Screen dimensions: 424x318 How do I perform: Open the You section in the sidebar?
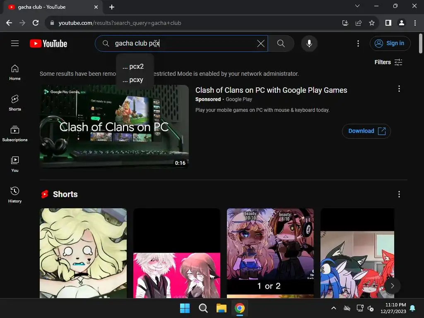point(15,164)
